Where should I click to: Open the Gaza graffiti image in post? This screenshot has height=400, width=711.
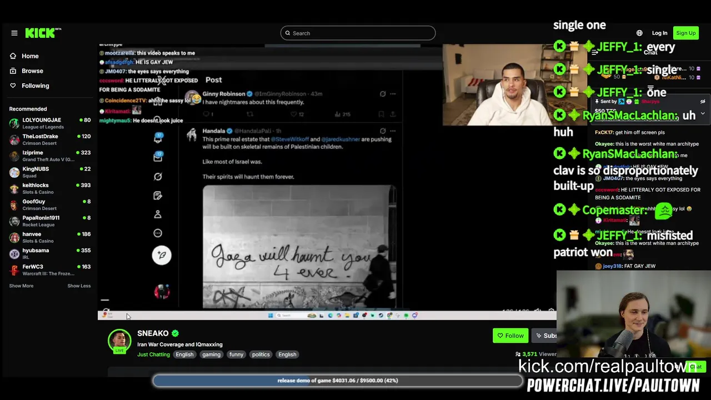(299, 247)
